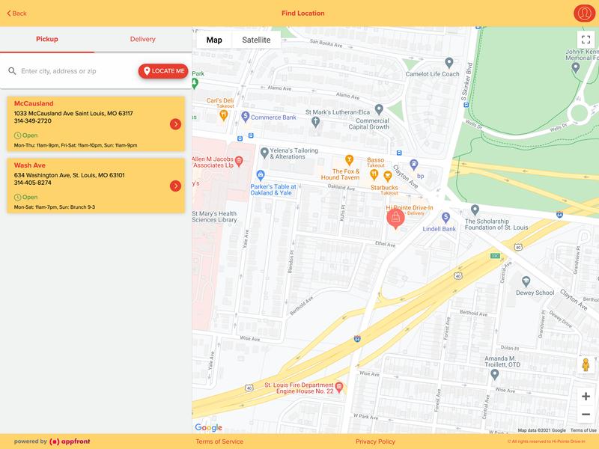Screen dimensions: 599x449
Task: Click the Street View pegman icon
Action: pos(586,365)
